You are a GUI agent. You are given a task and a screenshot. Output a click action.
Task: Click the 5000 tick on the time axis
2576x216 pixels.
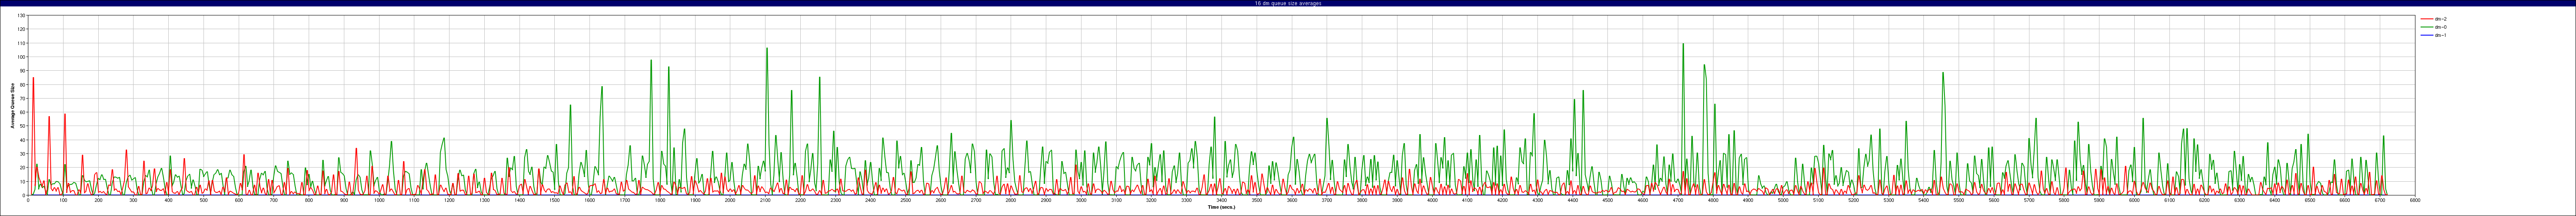tap(1782, 200)
